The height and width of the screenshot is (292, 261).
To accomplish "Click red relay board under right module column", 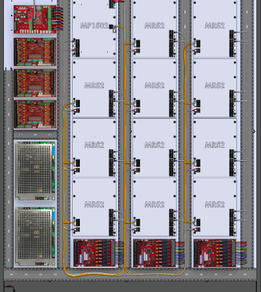I will coord(215,253).
